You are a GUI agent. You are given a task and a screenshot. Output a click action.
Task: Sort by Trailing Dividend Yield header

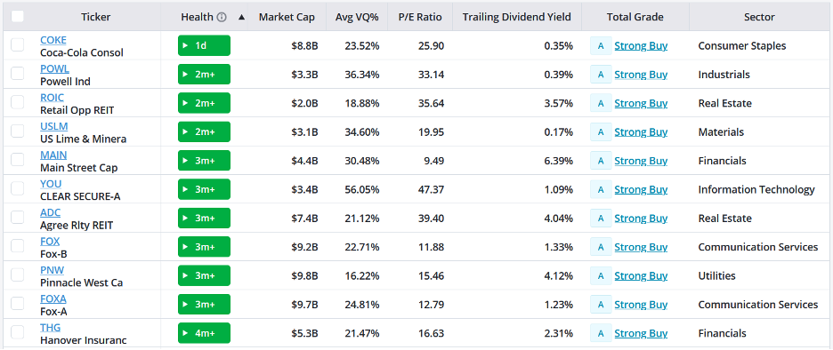[x=516, y=17]
